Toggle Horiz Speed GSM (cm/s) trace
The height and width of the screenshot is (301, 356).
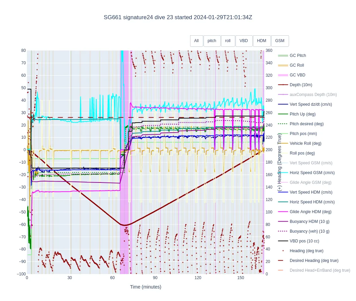[x=306, y=173]
